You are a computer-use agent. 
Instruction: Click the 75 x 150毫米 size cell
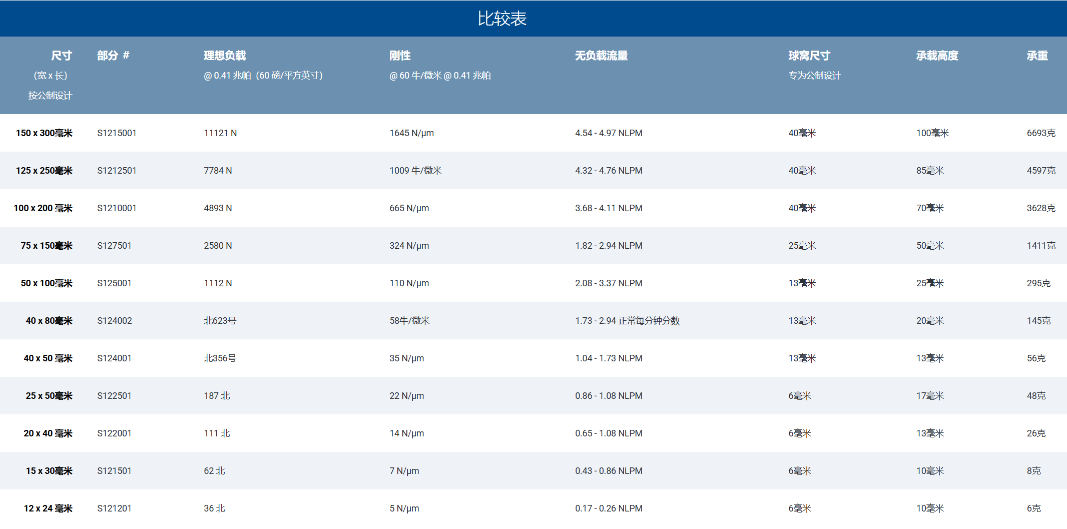(47, 246)
